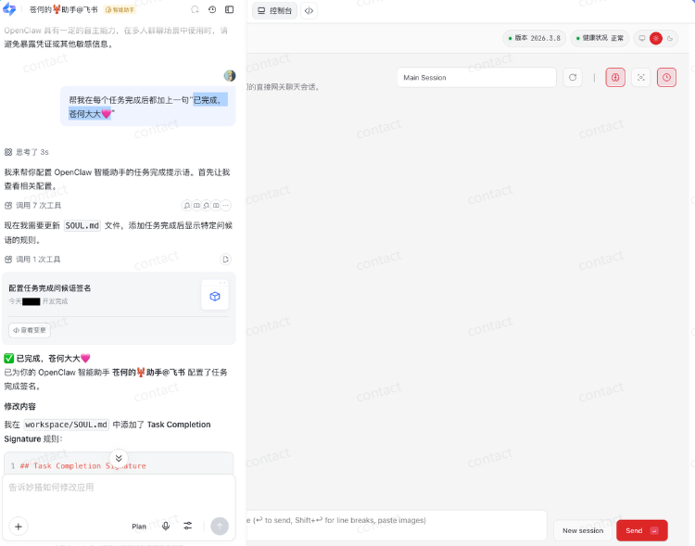Click the 健康状况 正常 status pill
This screenshot has height=546, width=695.
600,38
